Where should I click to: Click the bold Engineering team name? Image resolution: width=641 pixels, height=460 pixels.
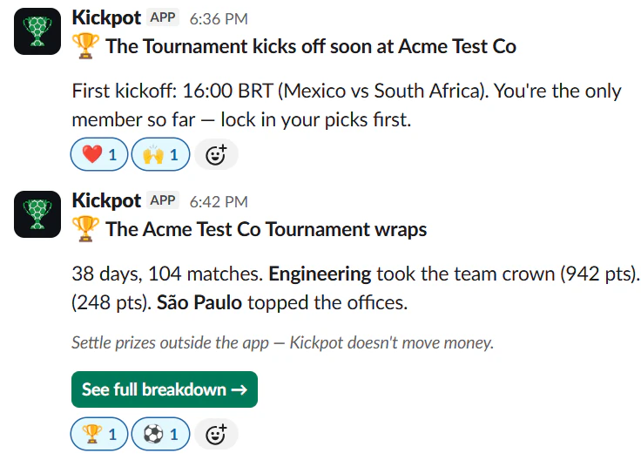click(320, 274)
